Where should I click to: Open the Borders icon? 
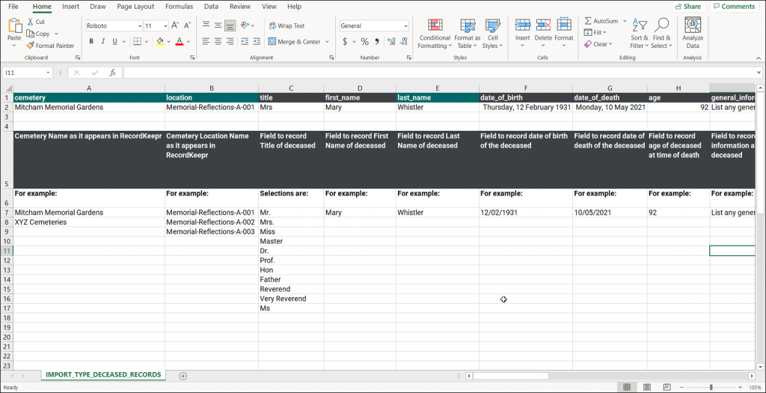(138, 42)
